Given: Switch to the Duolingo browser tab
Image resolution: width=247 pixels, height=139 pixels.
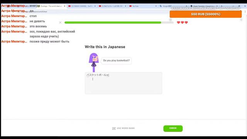Looking at the screenshot, I should pos(51,6).
